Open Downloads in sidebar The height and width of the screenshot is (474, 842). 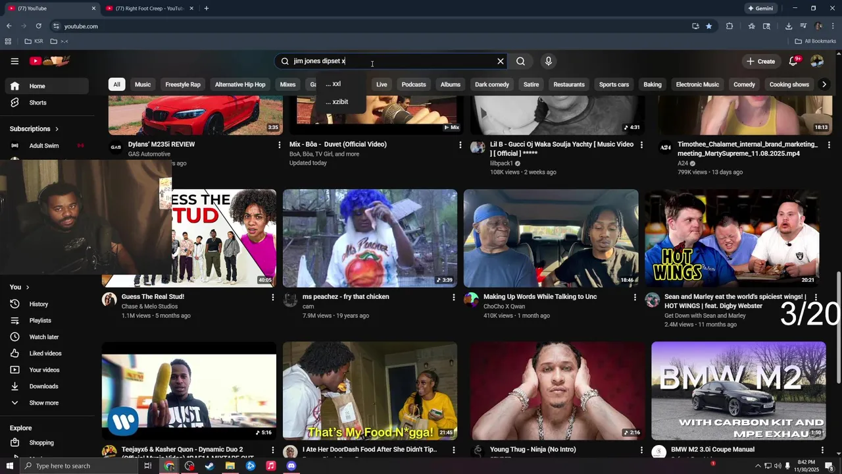(x=46, y=386)
